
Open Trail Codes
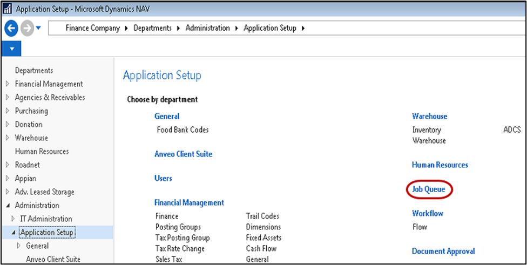point(262,216)
